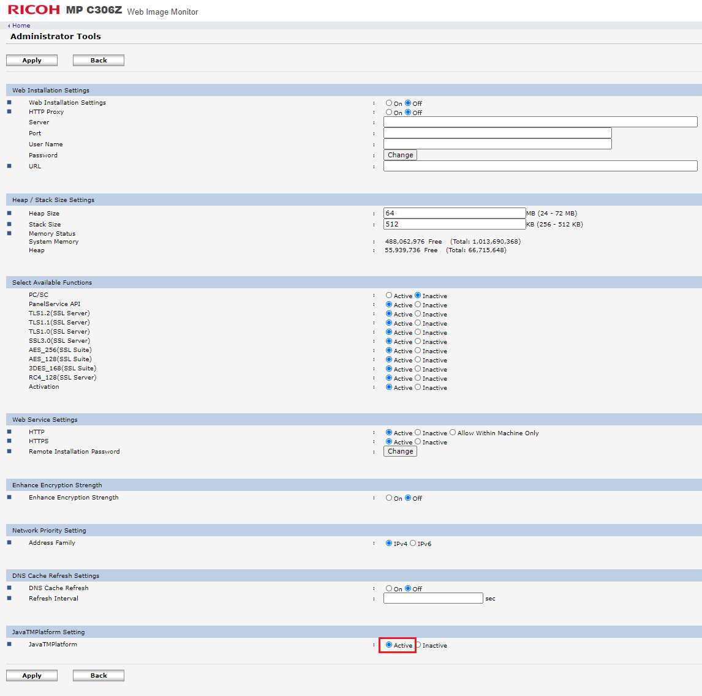Enable HTTP Proxy by selecting On
This screenshot has width=702, height=696.
click(389, 113)
